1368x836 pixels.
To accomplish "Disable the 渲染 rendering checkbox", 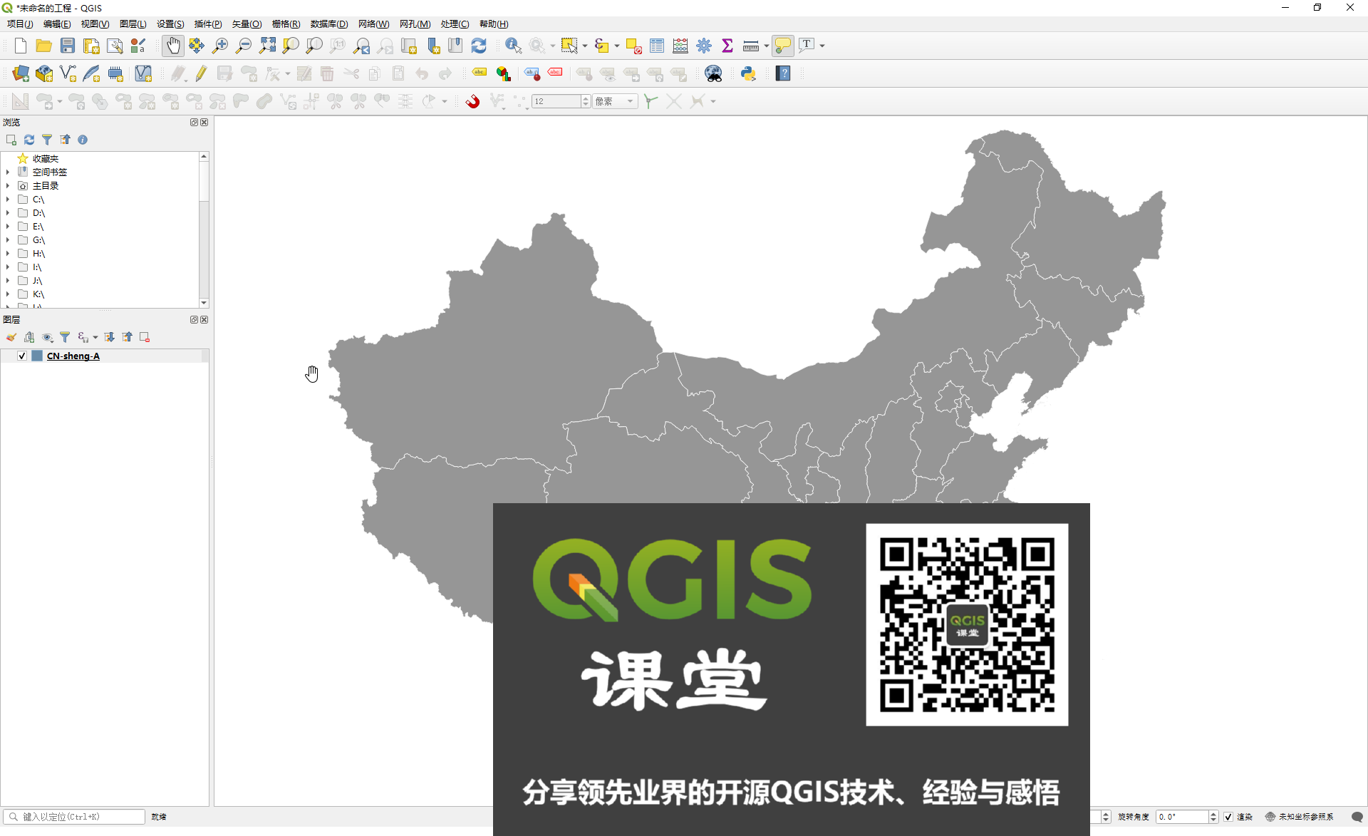I will pos(1229,817).
